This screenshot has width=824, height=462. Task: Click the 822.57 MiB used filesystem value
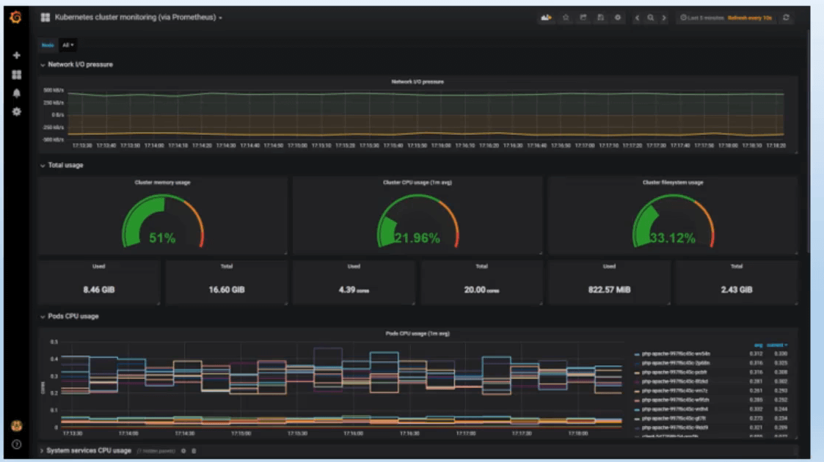pos(609,290)
